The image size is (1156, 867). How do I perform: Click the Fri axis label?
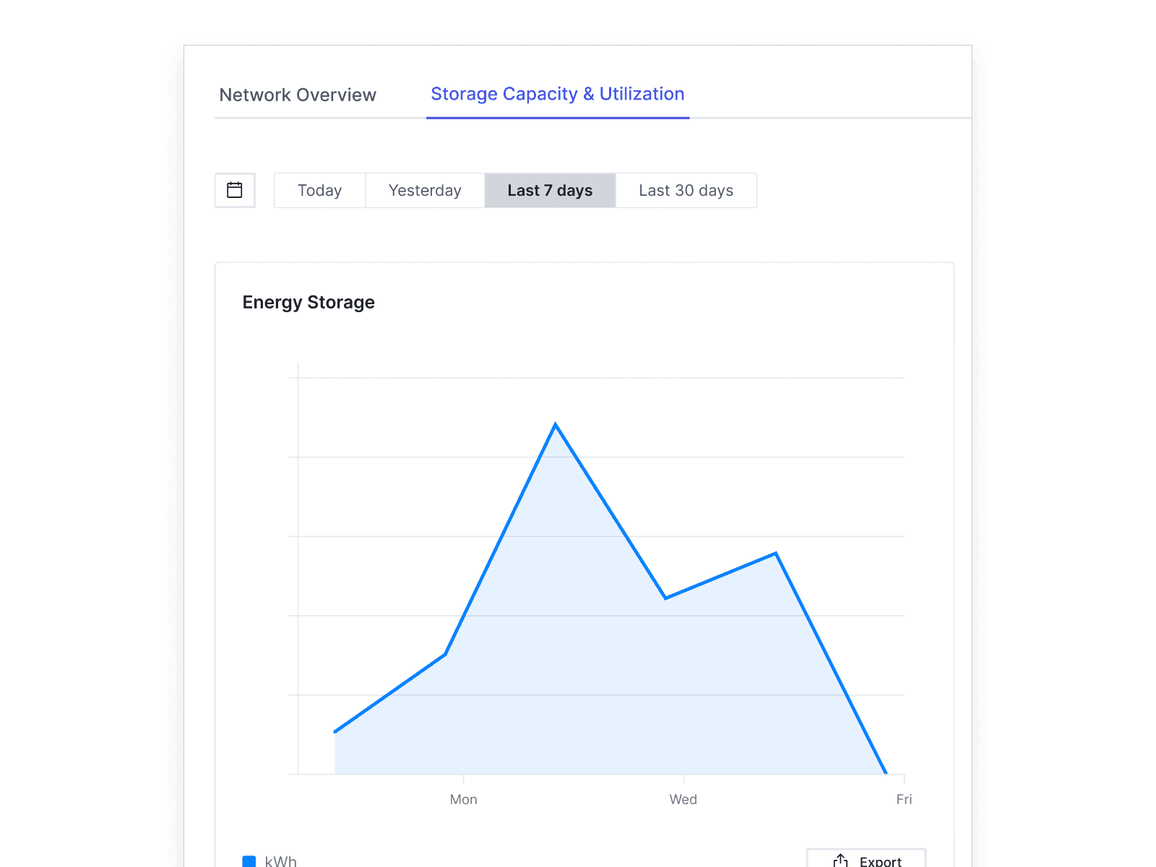coord(904,799)
